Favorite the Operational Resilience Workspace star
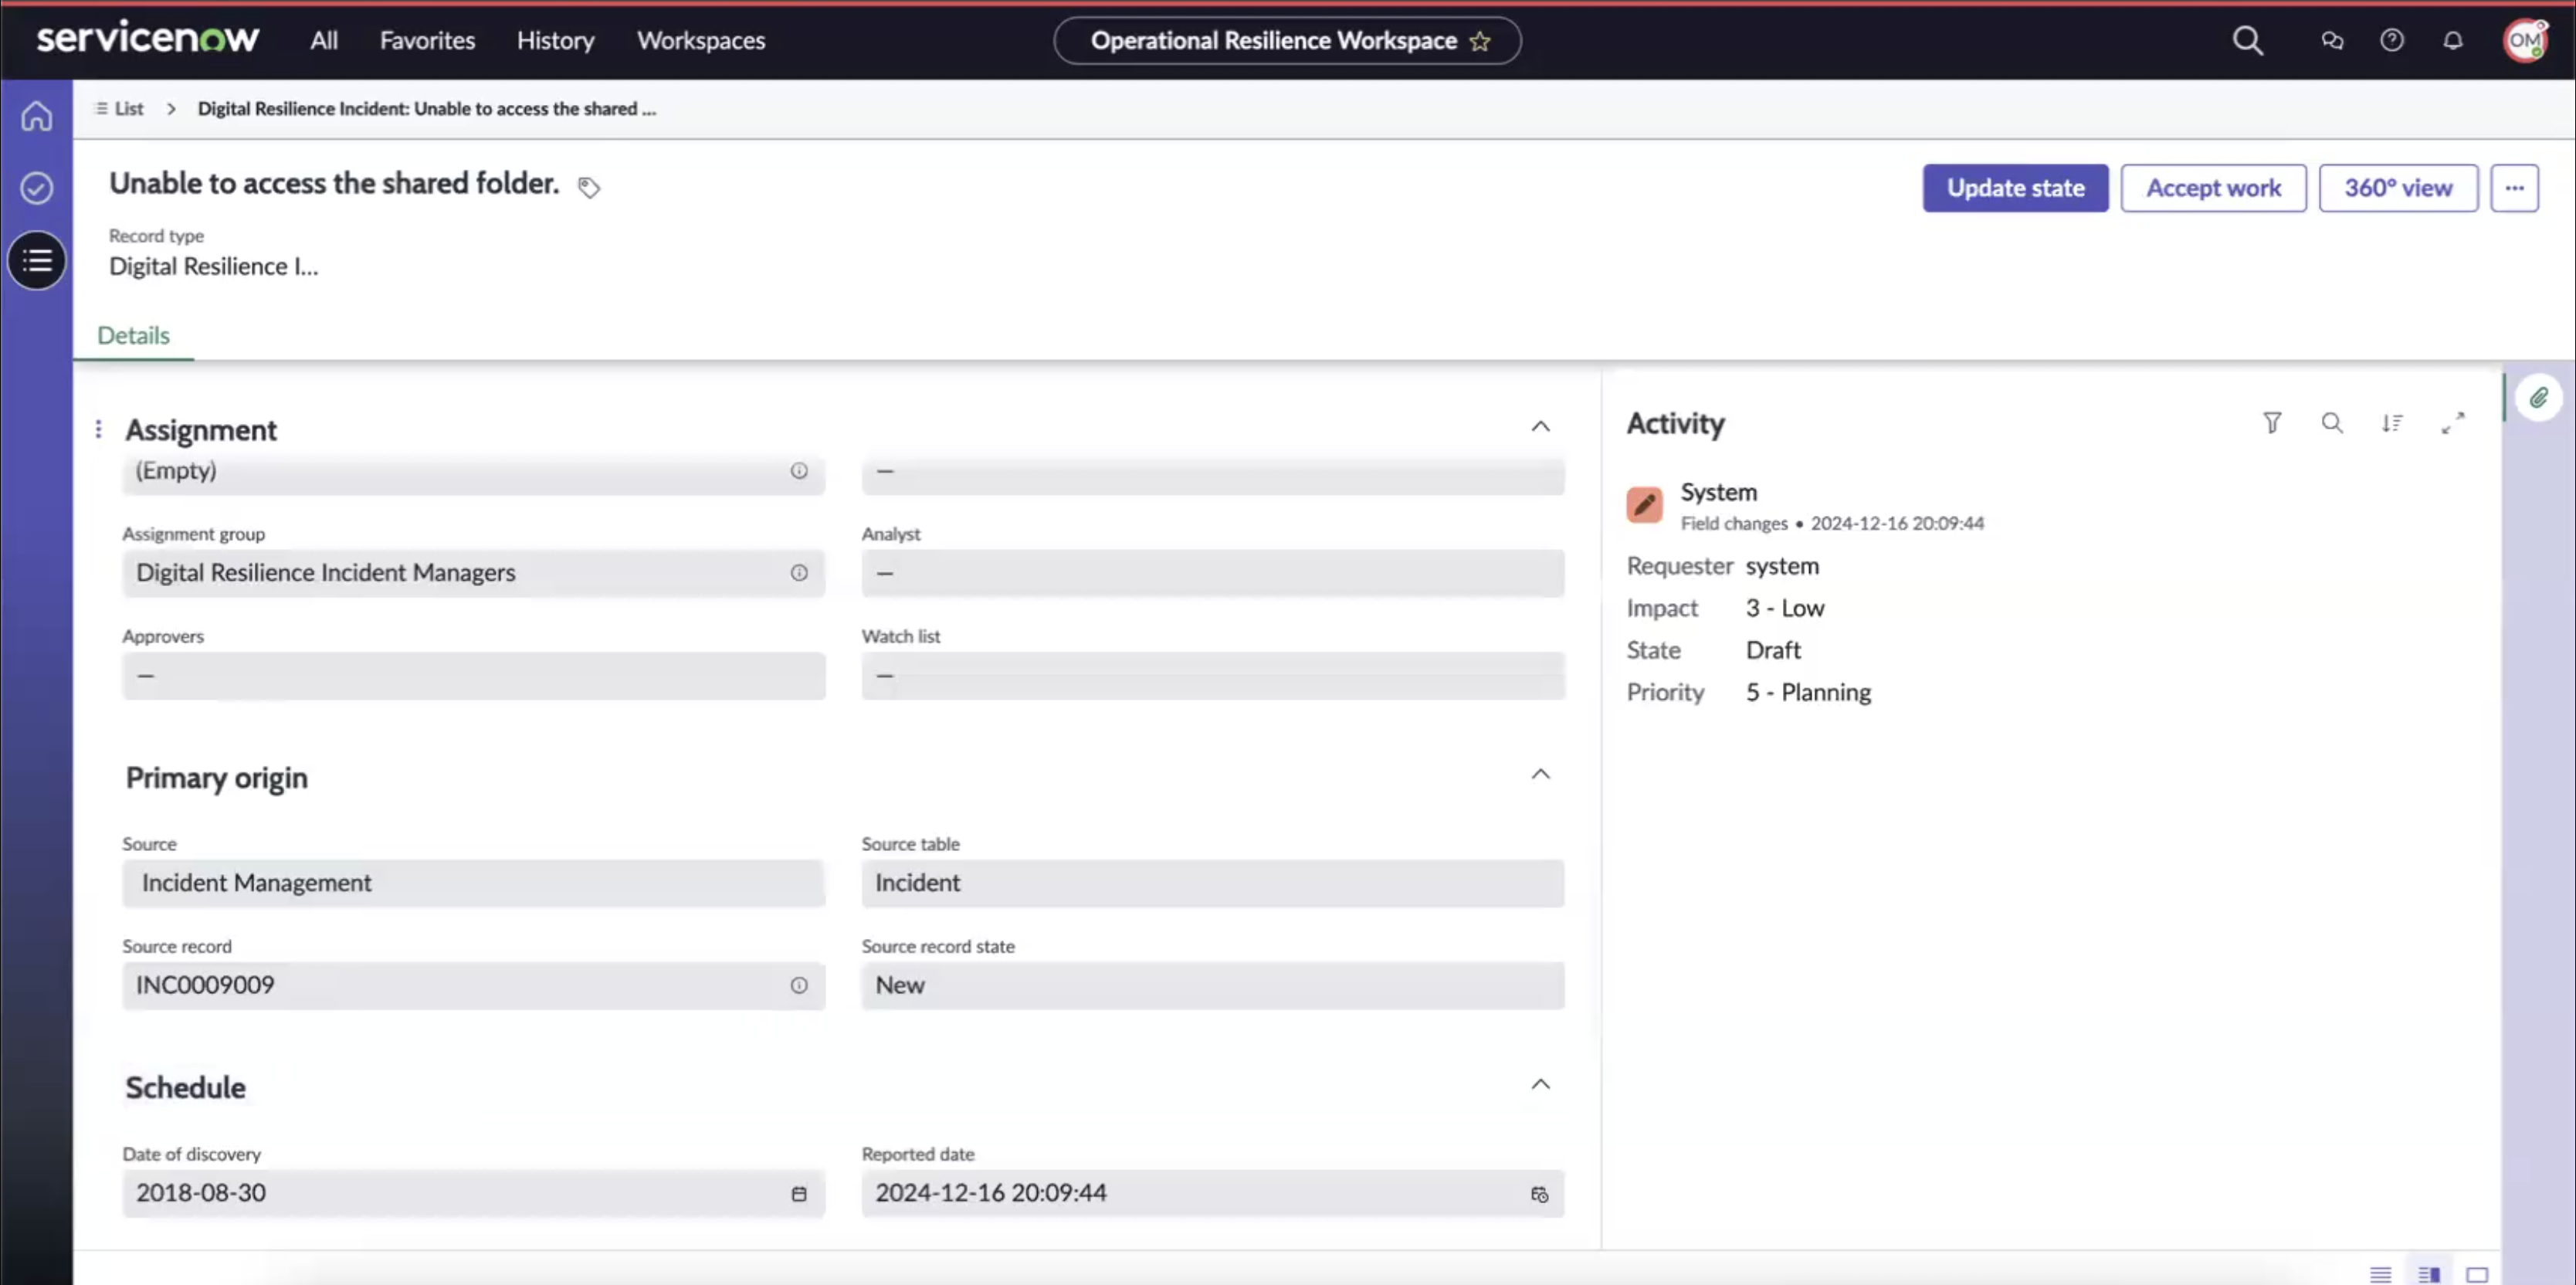Image resolution: width=2576 pixels, height=1285 pixels. pos(1480,41)
